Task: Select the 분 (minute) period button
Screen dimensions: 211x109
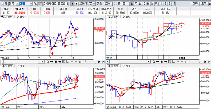Action: tap(152, 4)
